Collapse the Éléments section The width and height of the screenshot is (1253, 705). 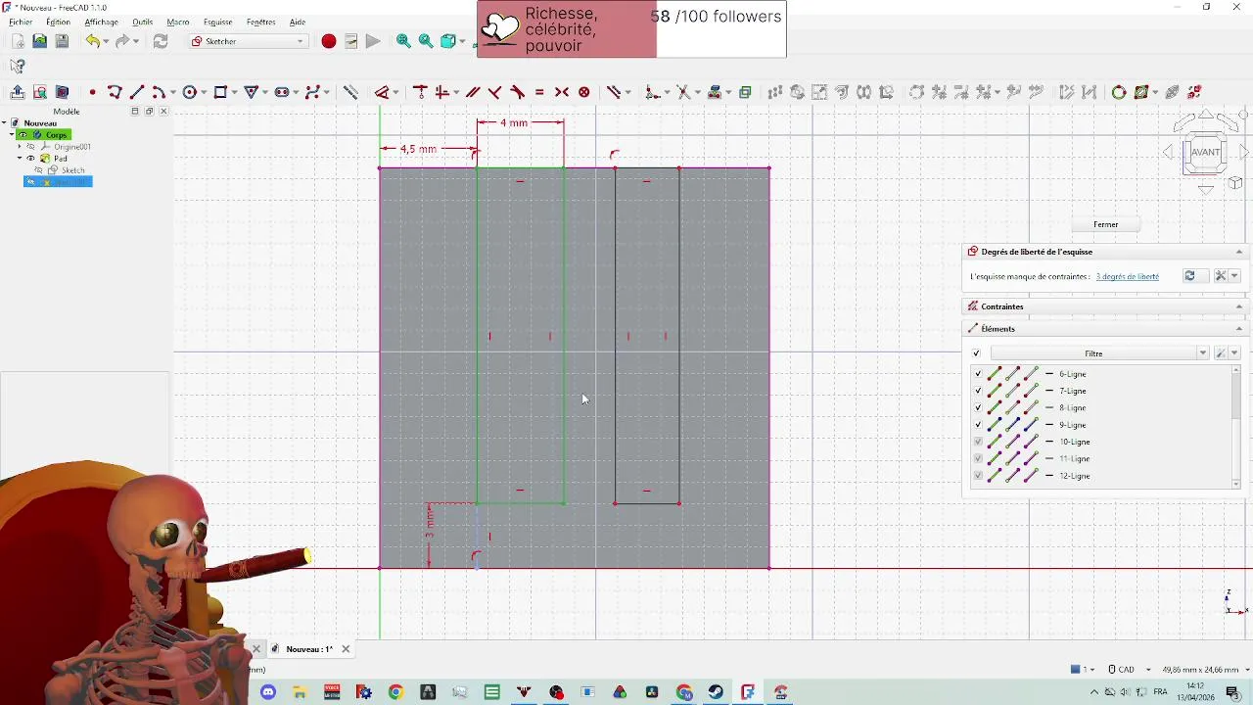1238,329
